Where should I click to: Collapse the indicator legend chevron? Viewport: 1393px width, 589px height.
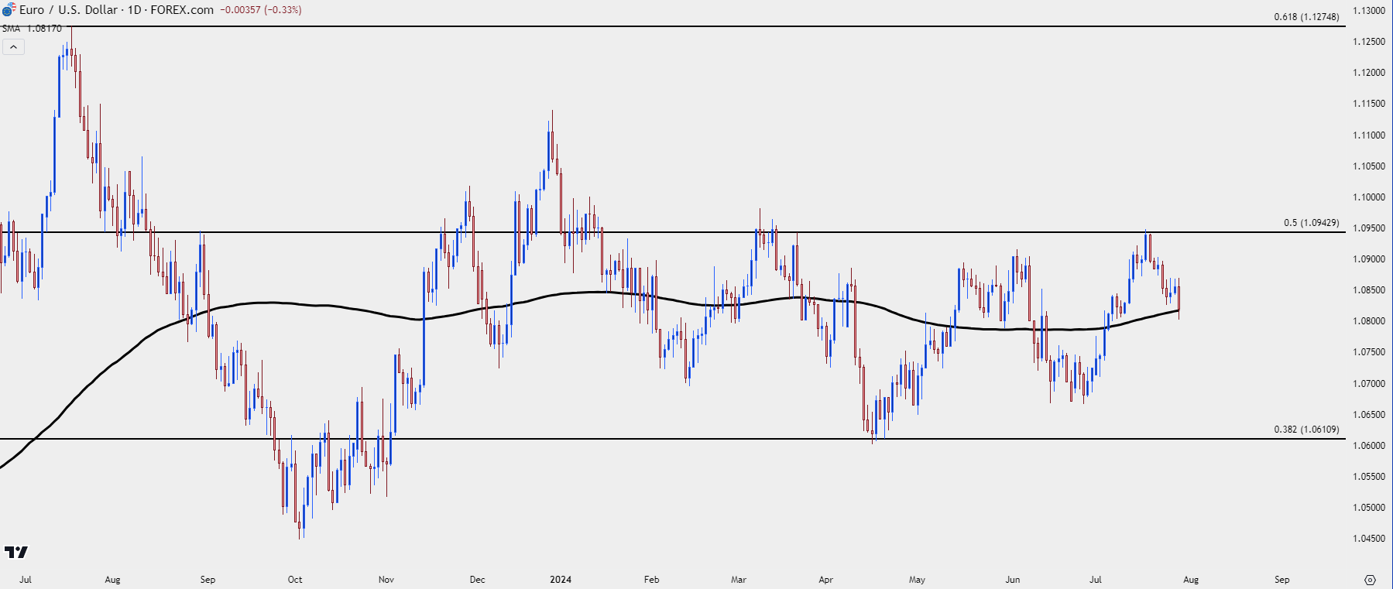13,47
